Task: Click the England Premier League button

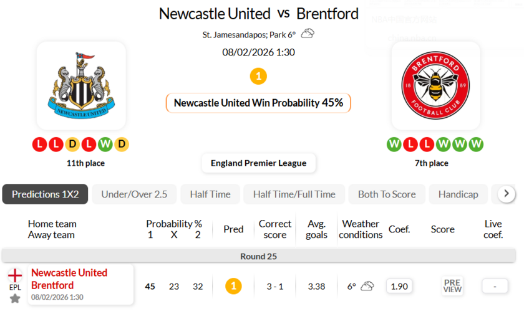Action: 258,163
